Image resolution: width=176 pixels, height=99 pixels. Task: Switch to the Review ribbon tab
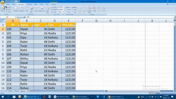click(x=42, y=4)
